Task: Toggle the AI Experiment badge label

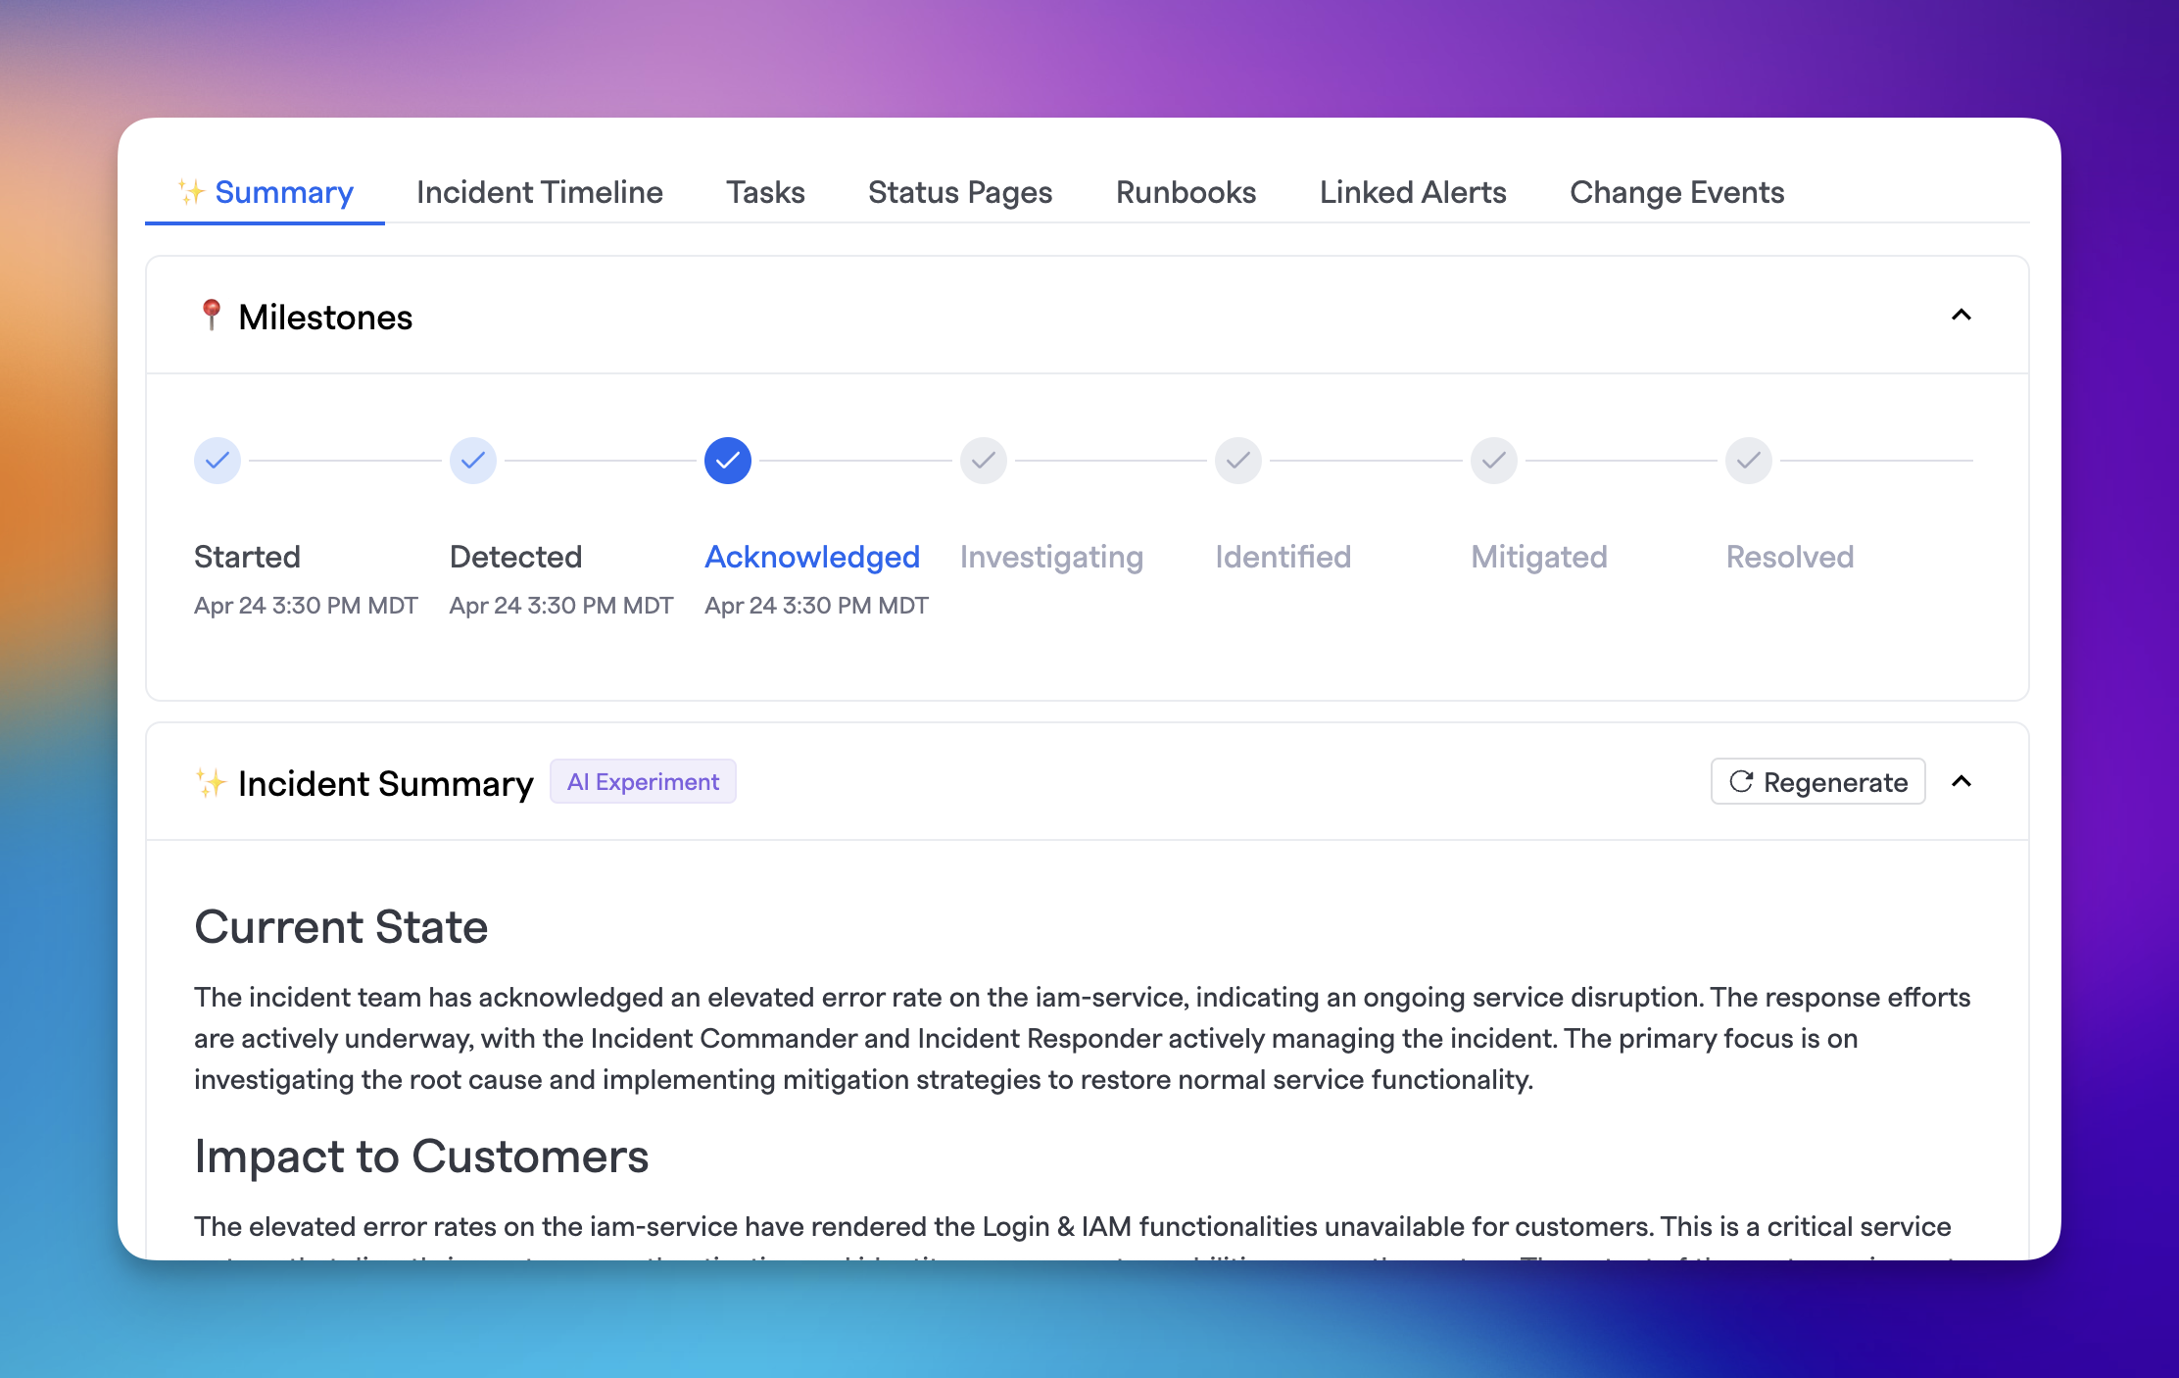Action: click(x=643, y=781)
